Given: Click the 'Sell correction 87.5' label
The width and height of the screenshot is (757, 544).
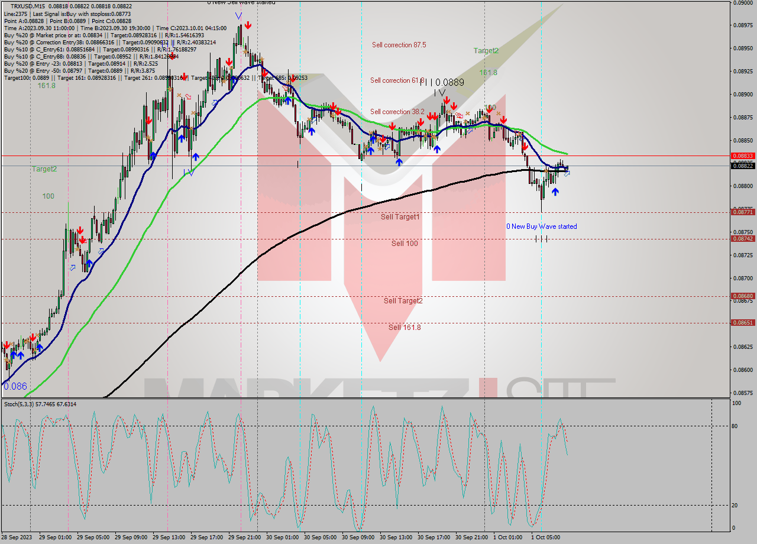Looking at the screenshot, I should coord(399,45).
